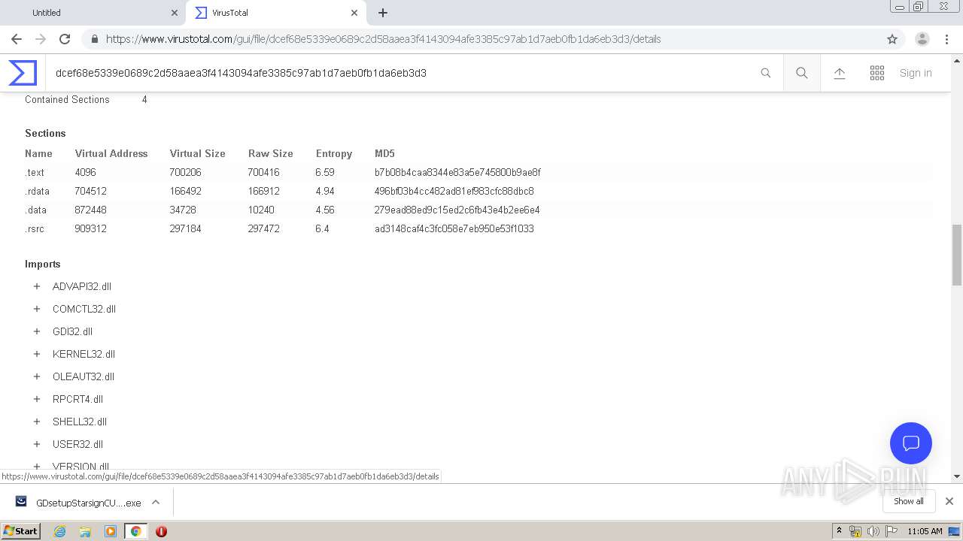The width and height of the screenshot is (963, 541).
Task: Click the upload file arrow icon
Action: pos(840,73)
